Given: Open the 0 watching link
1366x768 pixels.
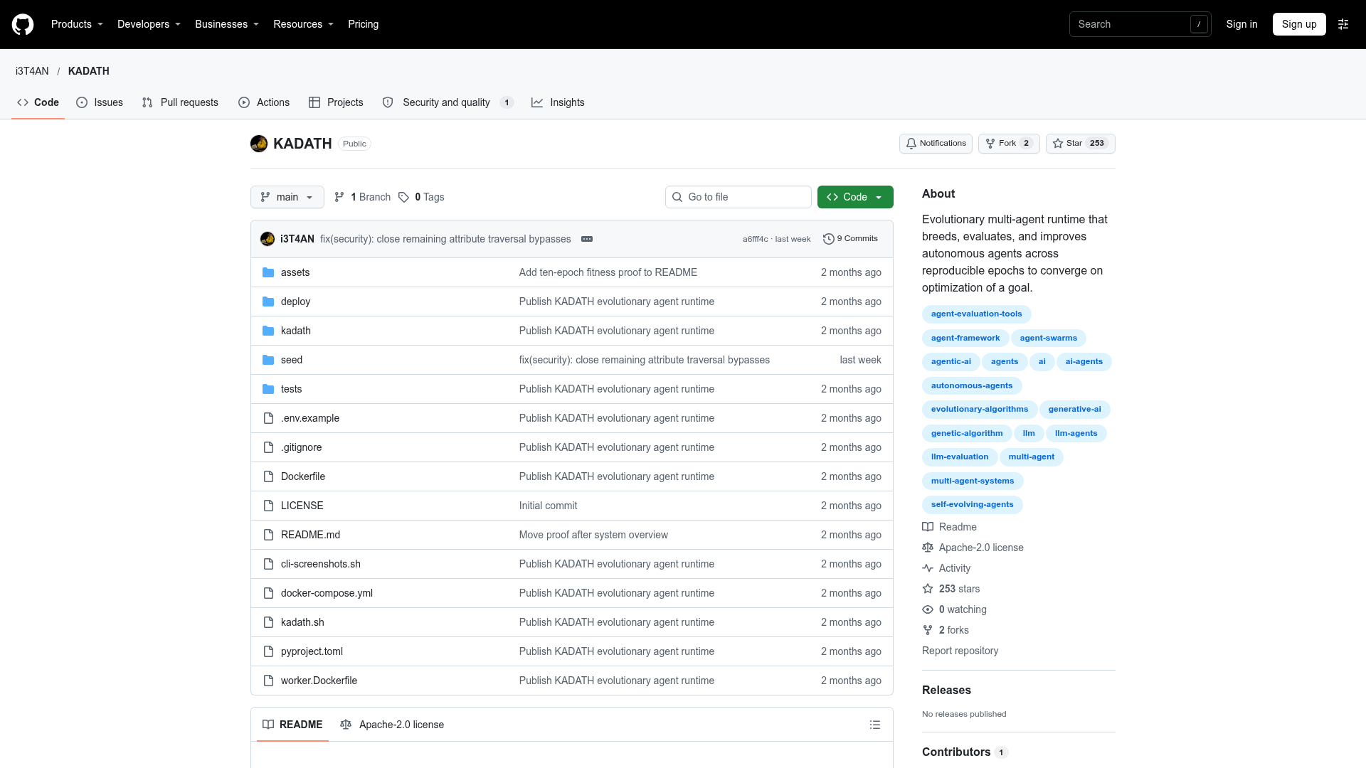Looking at the screenshot, I should click(x=955, y=609).
